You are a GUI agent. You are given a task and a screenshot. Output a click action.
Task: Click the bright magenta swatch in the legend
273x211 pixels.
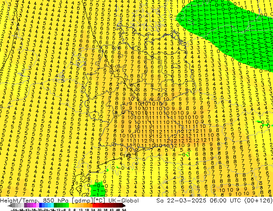[34, 205]
